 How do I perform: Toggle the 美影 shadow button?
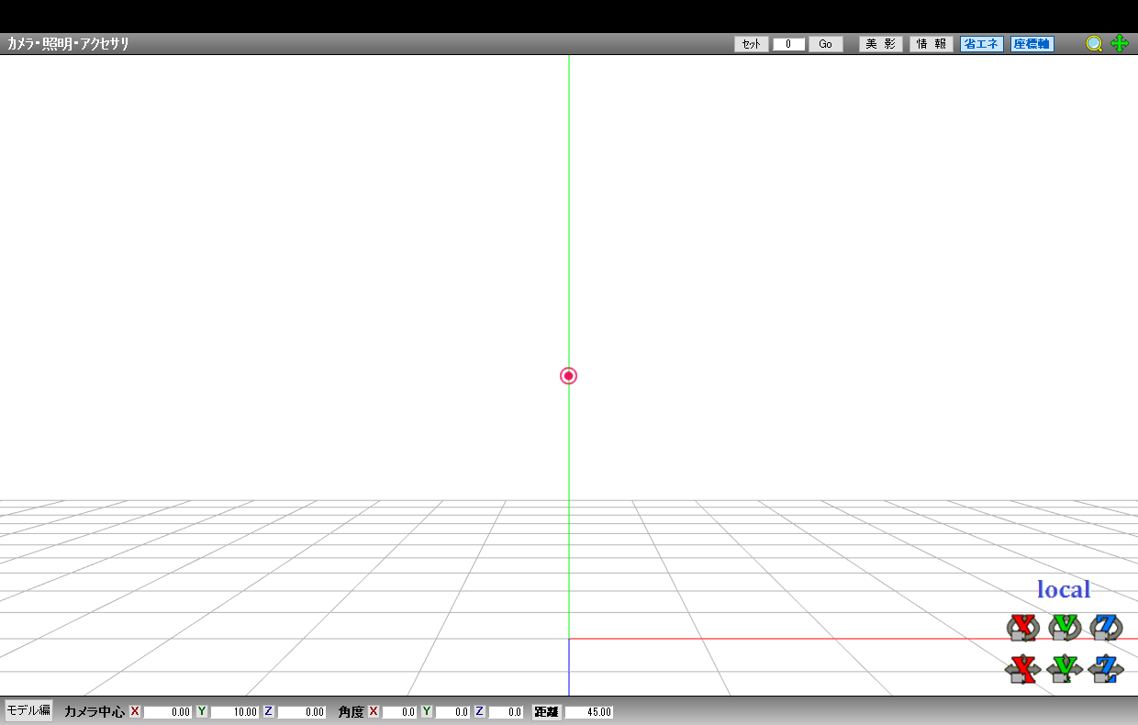point(880,44)
